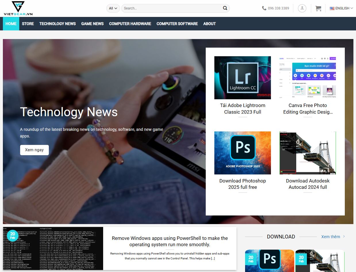Click the DOWNLOAD section heading
The height and width of the screenshot is (272, 356).
tap(281, 237)
